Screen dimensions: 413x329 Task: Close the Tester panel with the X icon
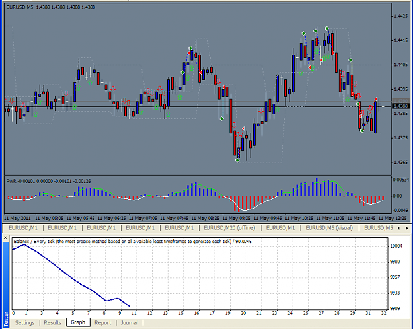[5, 238]
